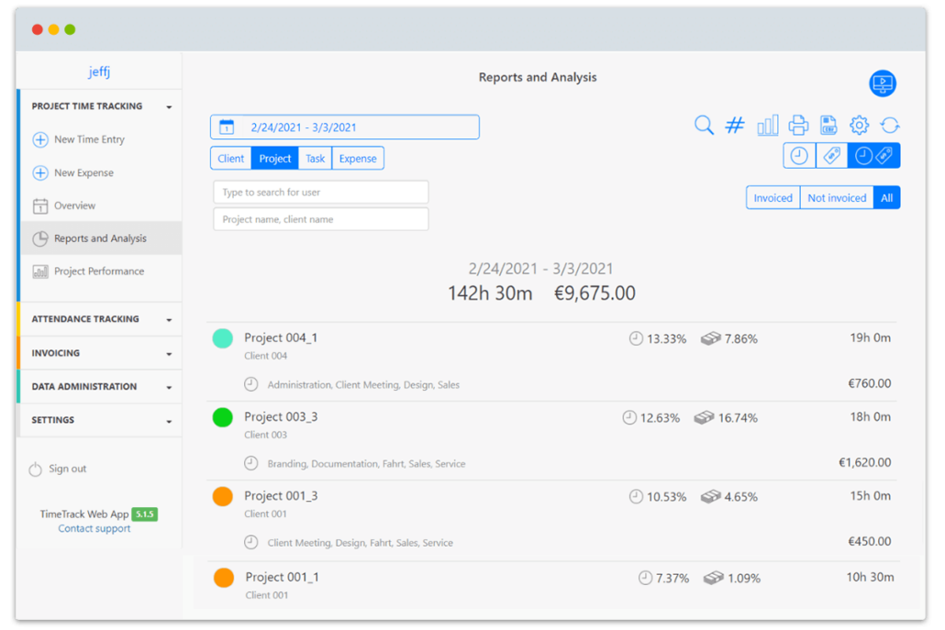The height and width of the screenshot is (630, 945).
Task: Open the bar chart view
Action: point(767,126)
